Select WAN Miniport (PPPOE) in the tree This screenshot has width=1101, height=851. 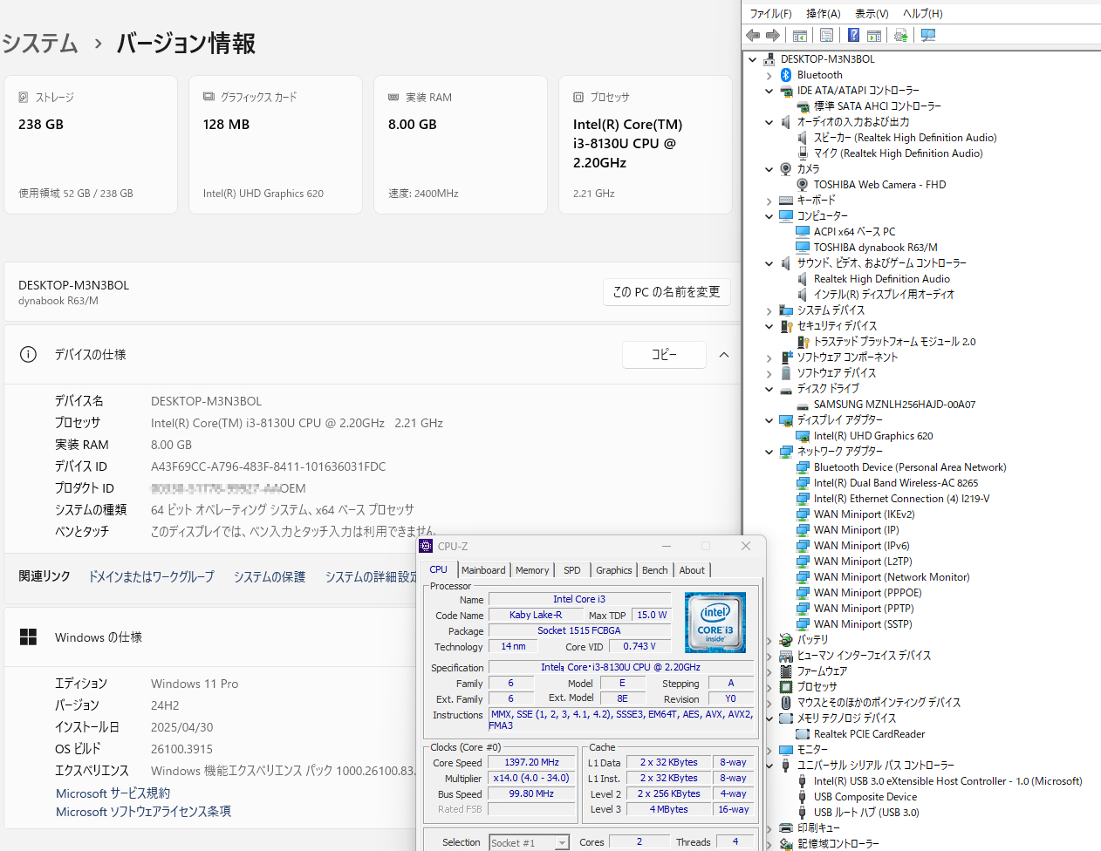pos(867,593)
